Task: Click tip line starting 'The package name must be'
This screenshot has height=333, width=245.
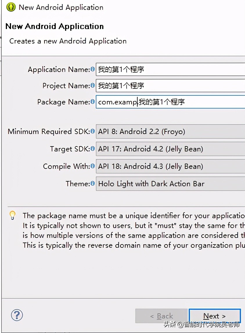Action: coord(134,216)
